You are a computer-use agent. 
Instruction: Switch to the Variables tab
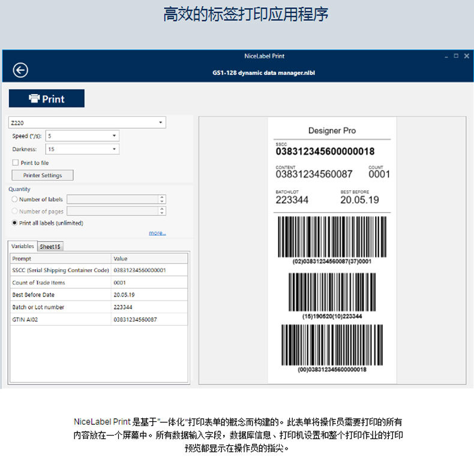click(23, 246)
